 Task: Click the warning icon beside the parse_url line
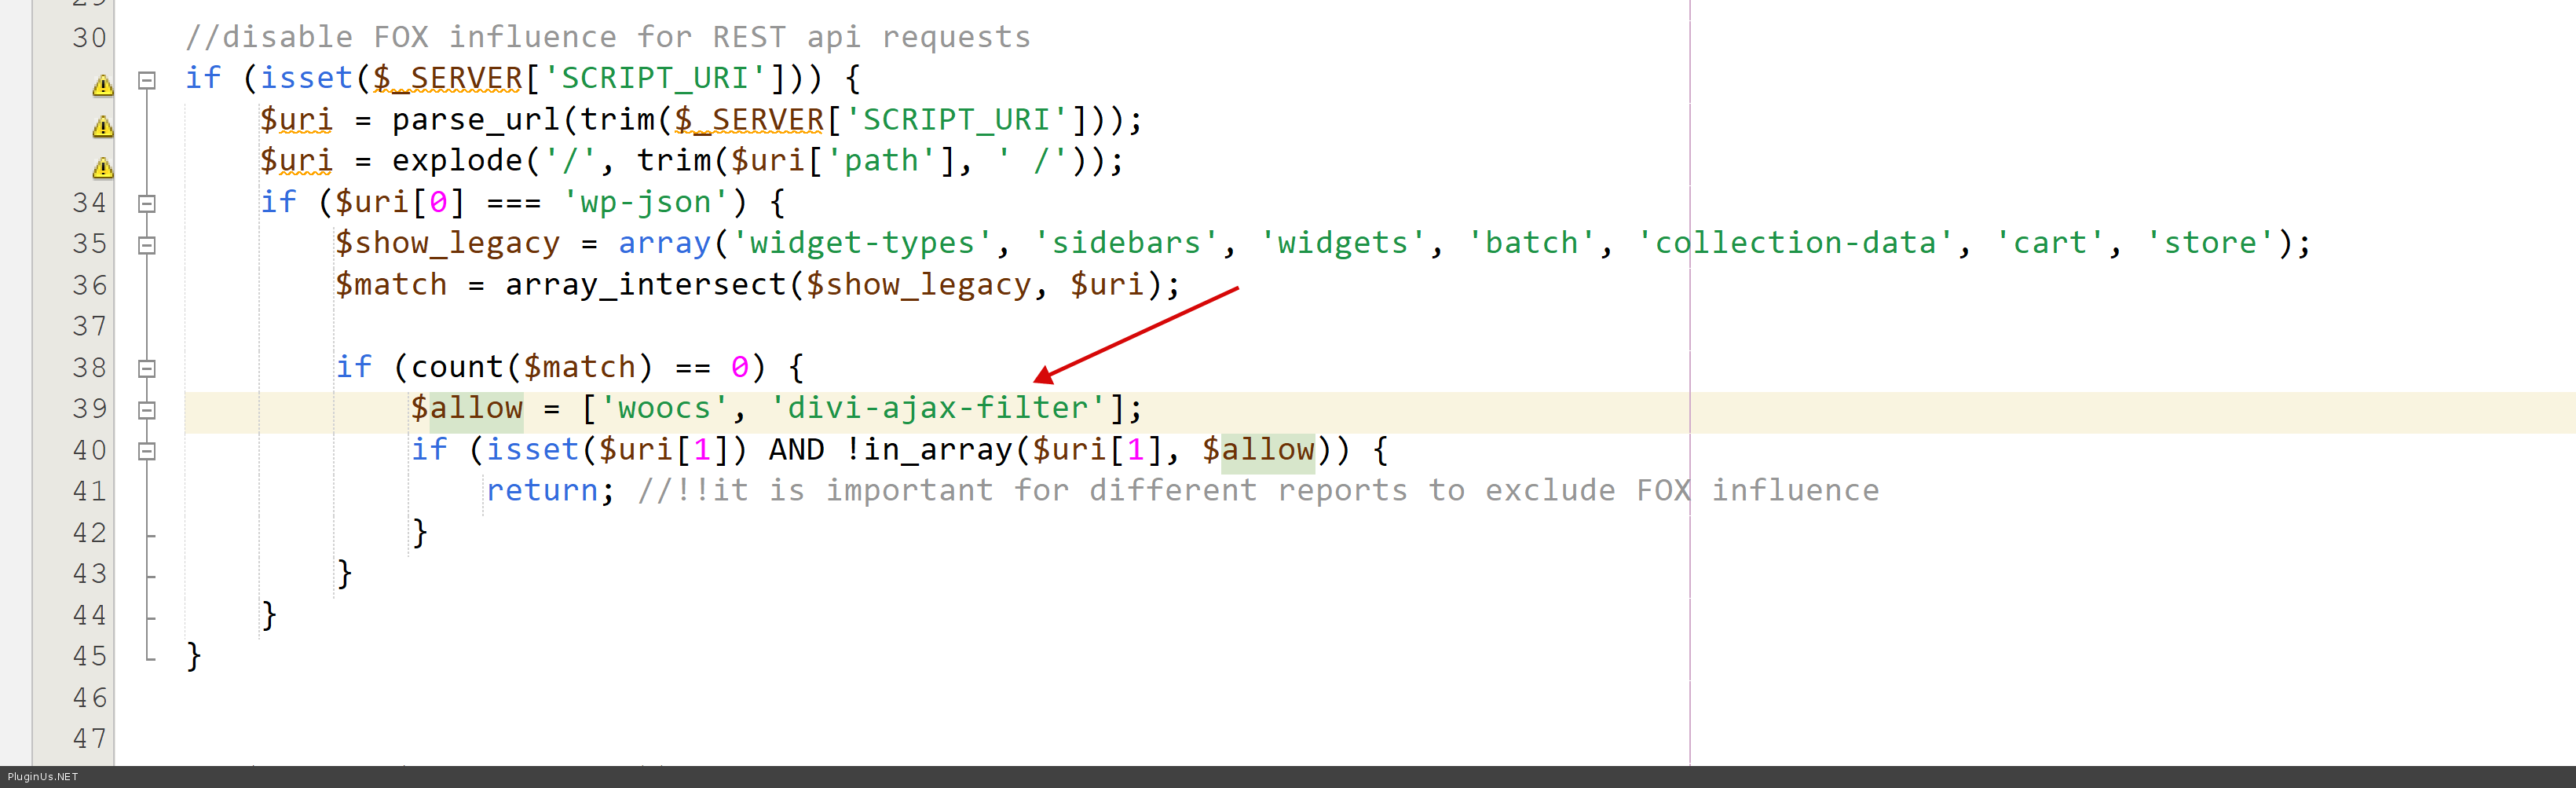point(102,126)
